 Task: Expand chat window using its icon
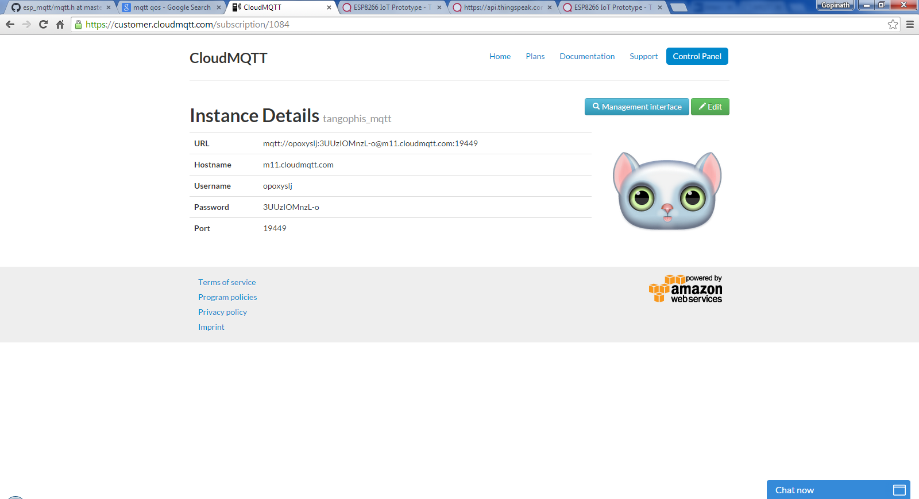(x=899, y=490)
